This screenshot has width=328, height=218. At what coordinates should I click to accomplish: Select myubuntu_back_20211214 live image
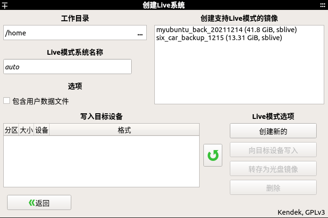tap(227, 30)
